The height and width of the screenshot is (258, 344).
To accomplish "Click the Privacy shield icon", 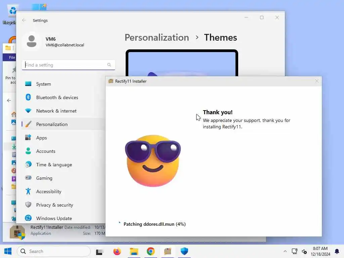I will tap(28, 205).
